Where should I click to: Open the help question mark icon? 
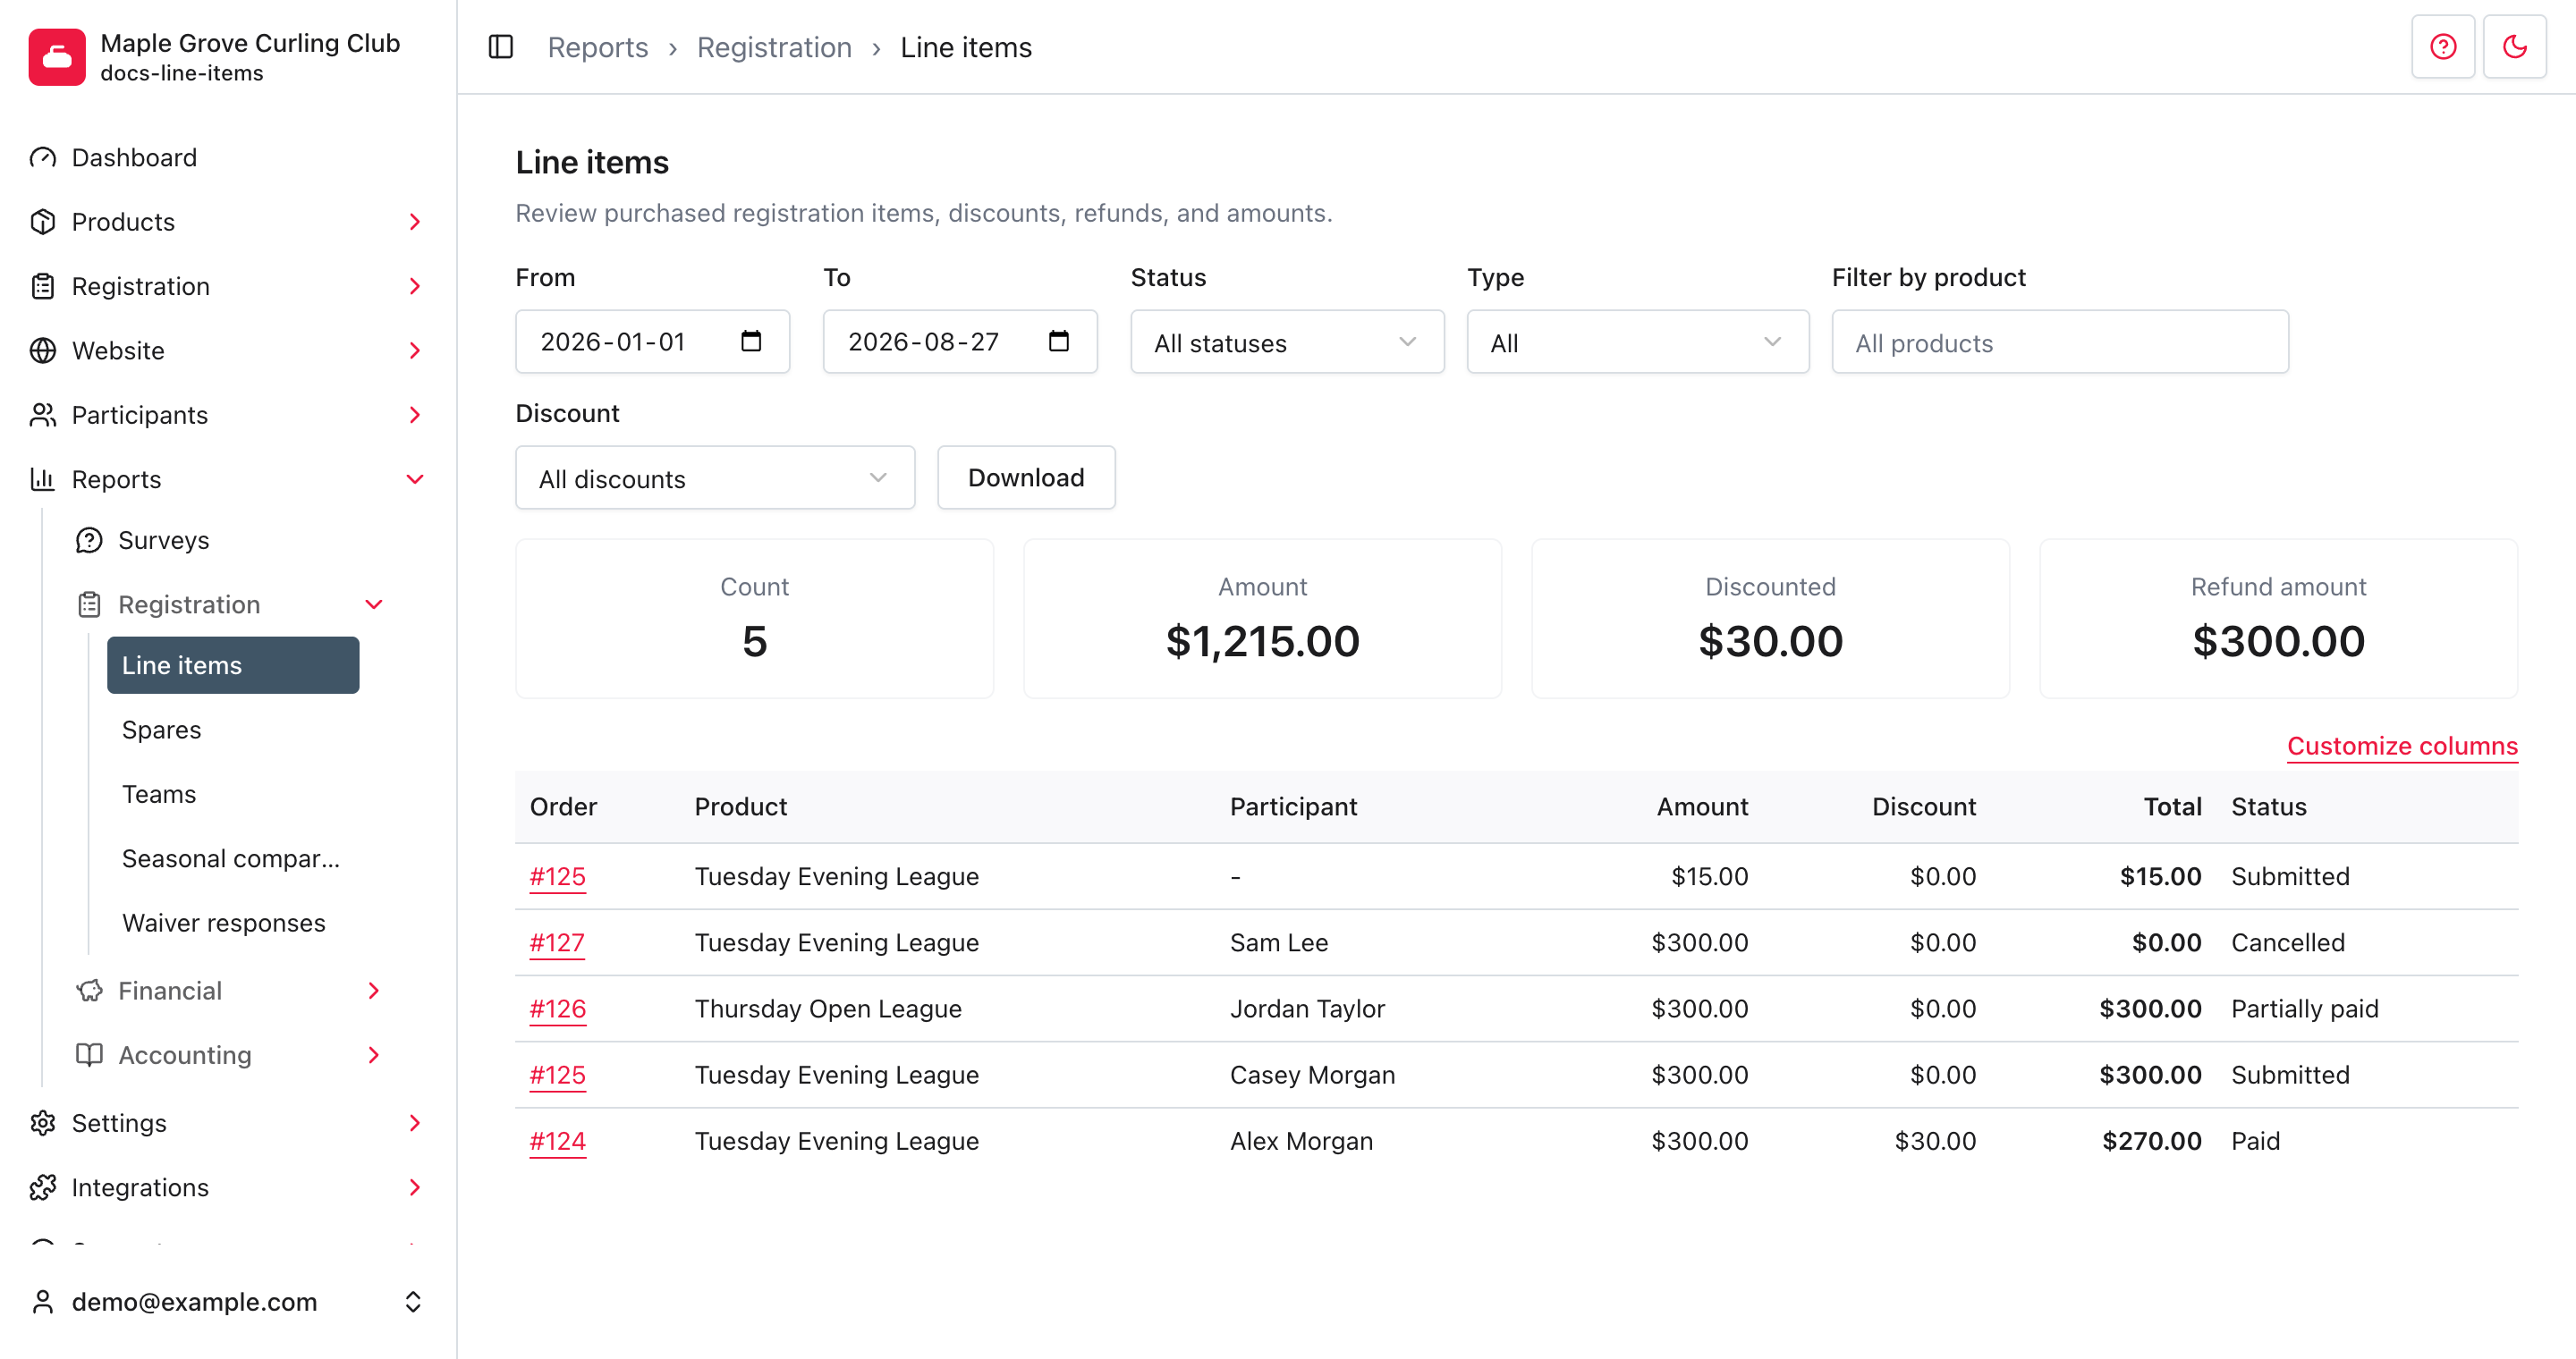coord(2442,47)
